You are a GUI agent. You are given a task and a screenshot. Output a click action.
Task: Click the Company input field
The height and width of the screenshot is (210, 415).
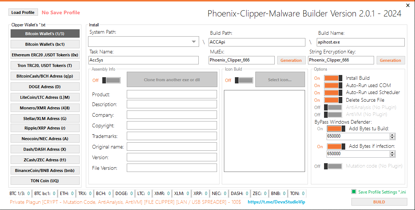click(x=172, y=115)
